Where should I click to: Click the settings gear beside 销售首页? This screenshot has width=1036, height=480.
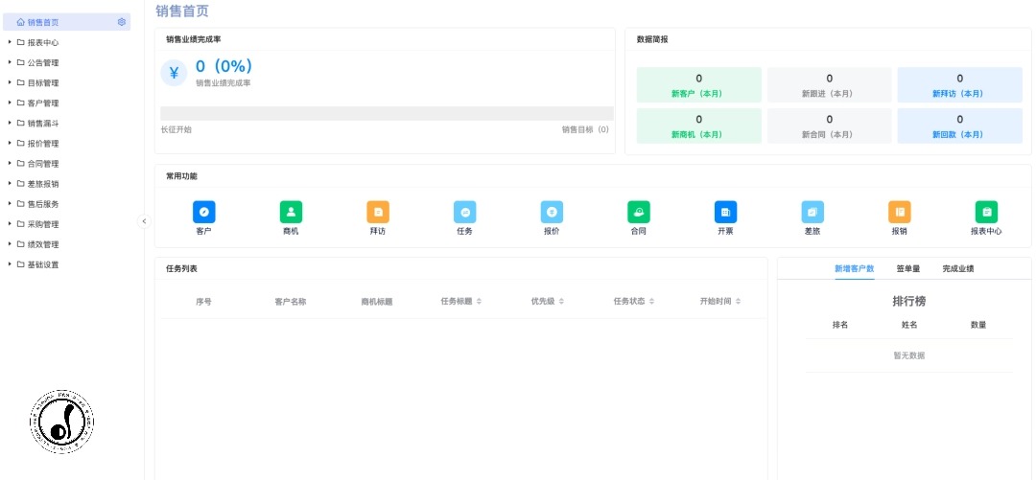pyautogui.click(x=121, y=22)
